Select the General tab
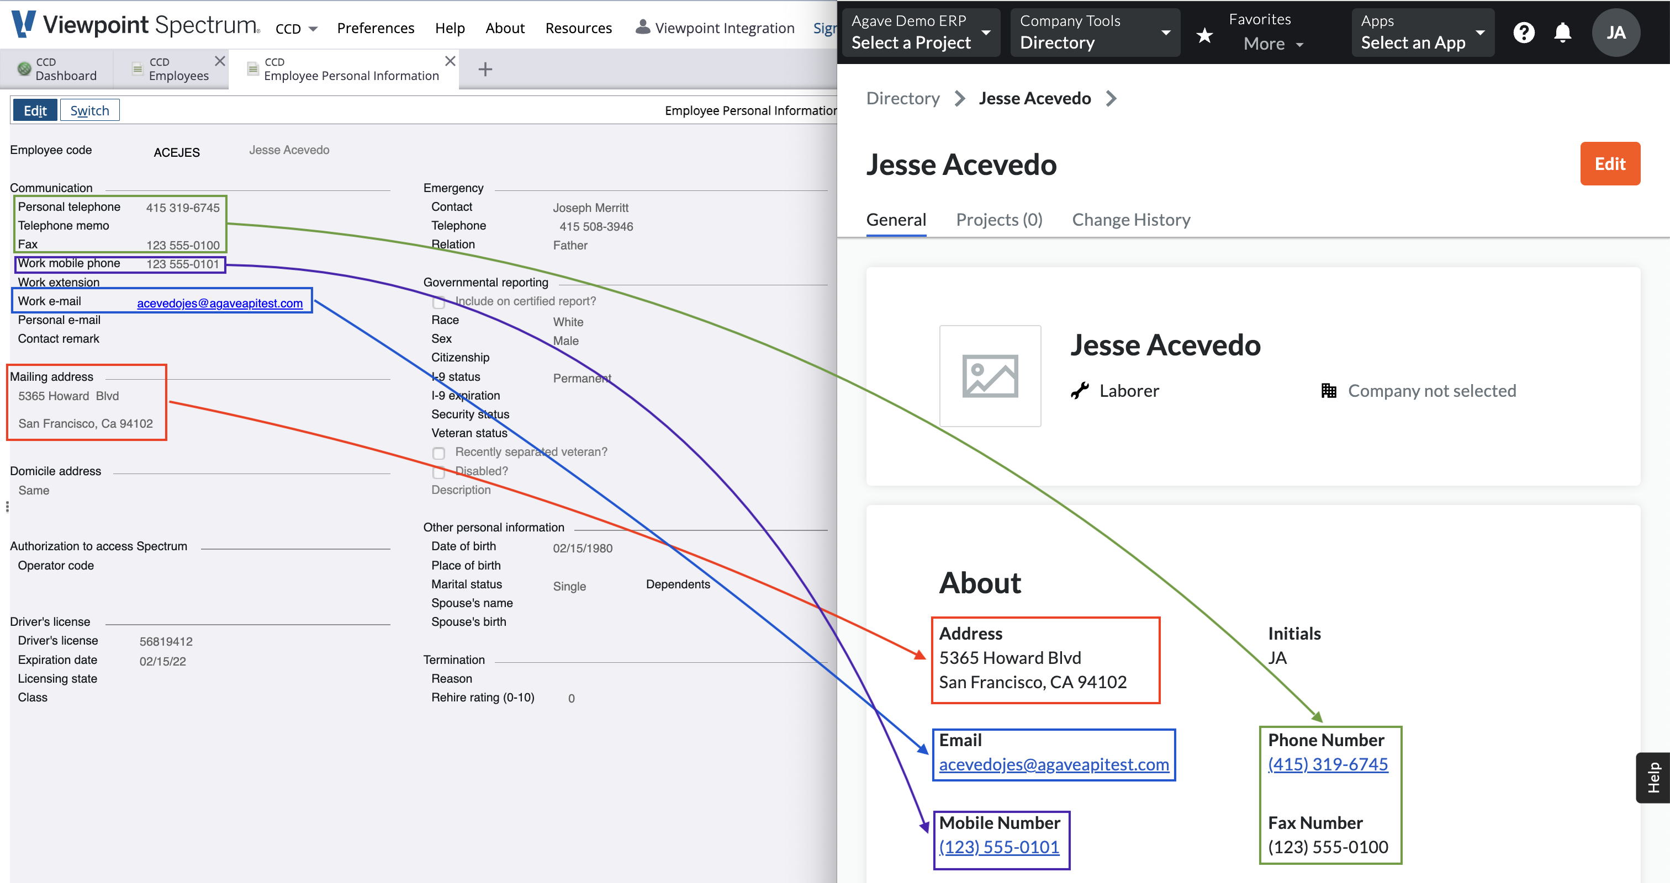 click(x=896, y=220)
